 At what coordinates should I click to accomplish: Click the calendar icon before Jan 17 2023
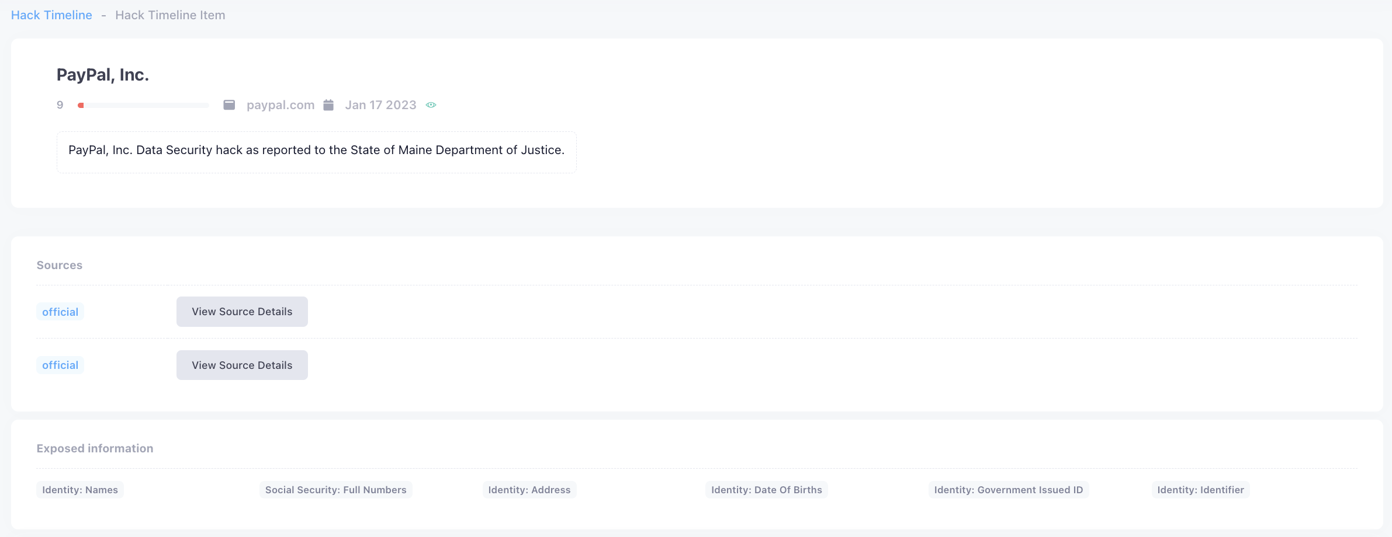[x=328, y=105]
